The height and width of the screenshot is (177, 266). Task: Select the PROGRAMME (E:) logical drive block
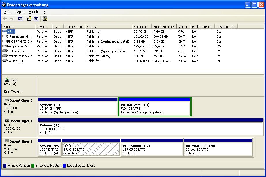point(155,107)
